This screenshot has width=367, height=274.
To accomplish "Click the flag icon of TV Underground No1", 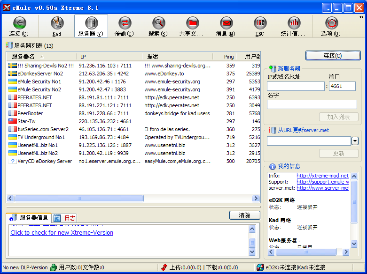I will tap(12, 137).
